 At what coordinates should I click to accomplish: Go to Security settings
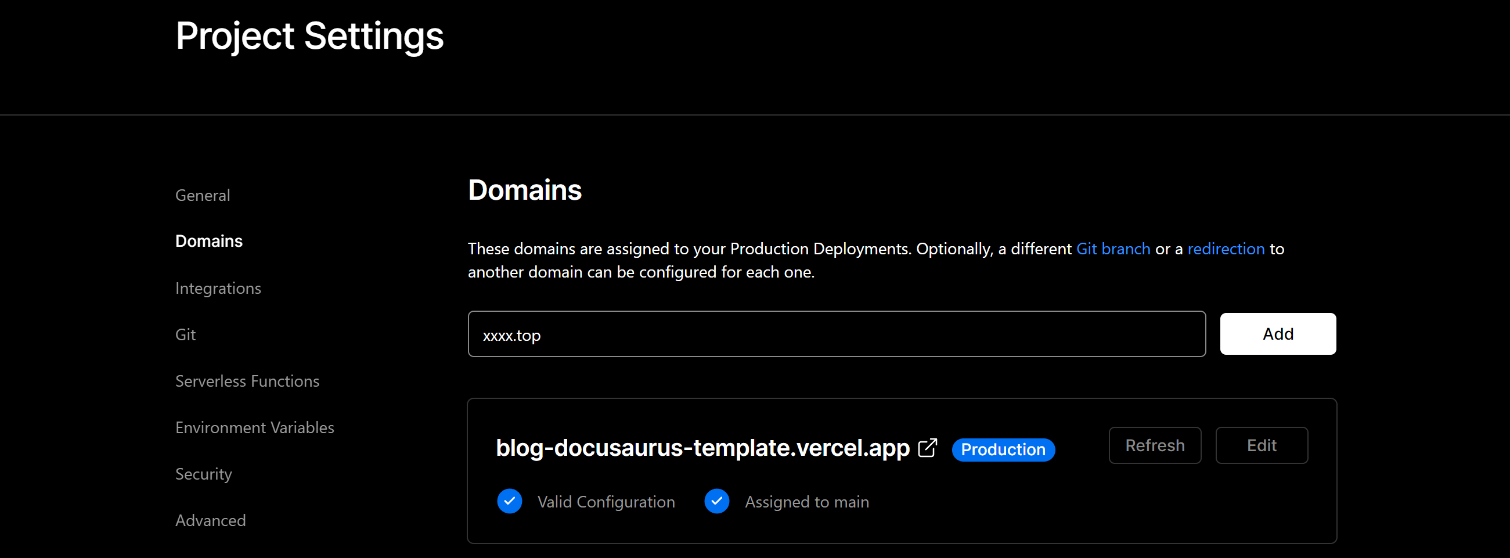203,474
